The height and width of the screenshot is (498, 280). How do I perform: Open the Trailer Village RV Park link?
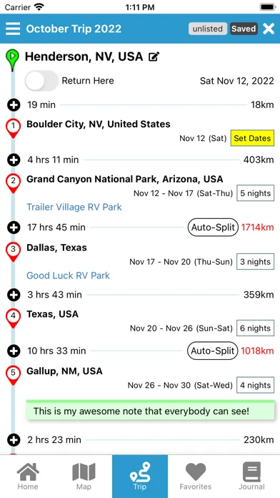click(74, 207)
